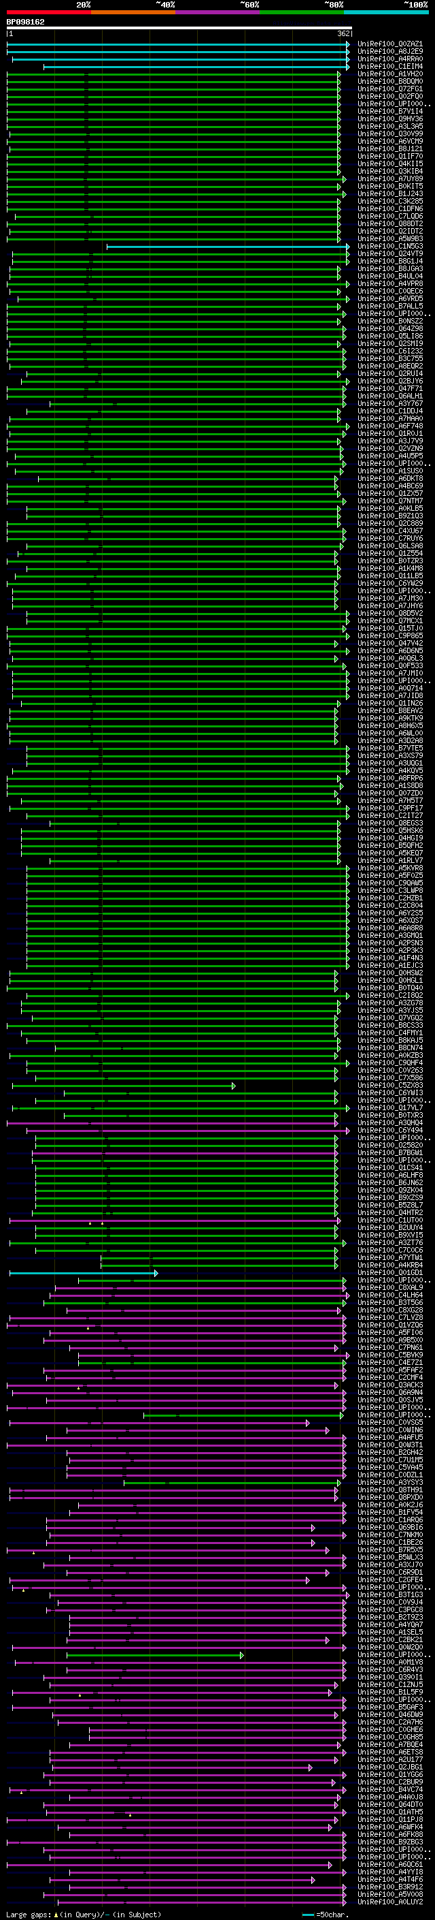Select the UniRef100_B8G1J4 label

389,262
